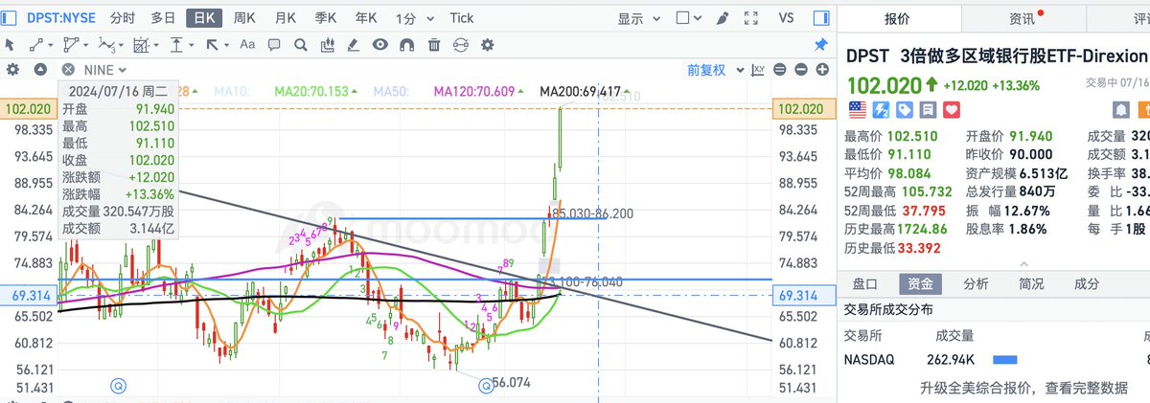This screenshot has height=403, width=1150.
Task: Select the polygon shape drawing tool
Action: click(x=70, y=44)
